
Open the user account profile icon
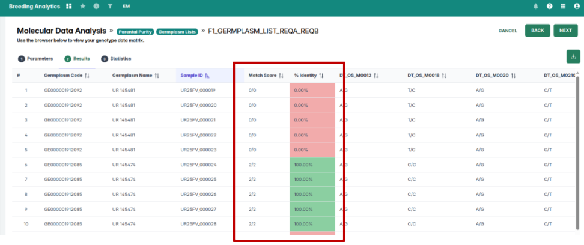577,6
